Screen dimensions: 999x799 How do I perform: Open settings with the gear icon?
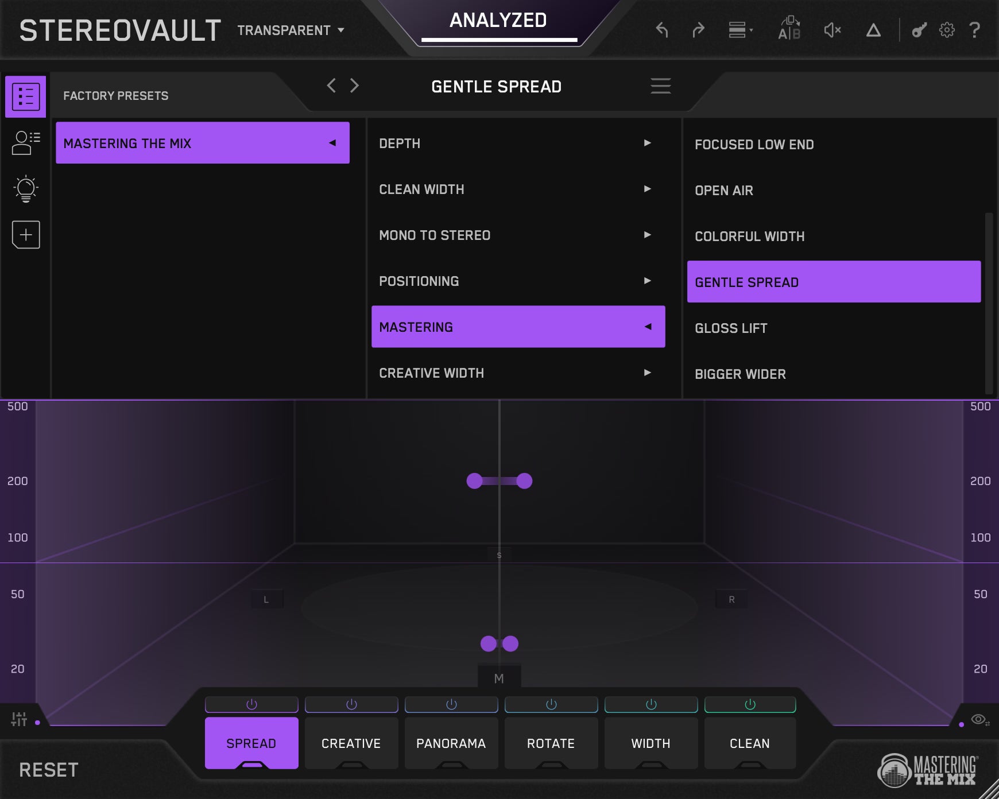[947, 30]
